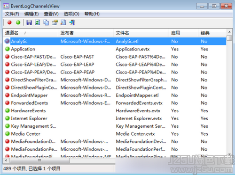This screenshot has height=175, width=235.
Task: Click the status bar item count text
Action: (32, 168)
